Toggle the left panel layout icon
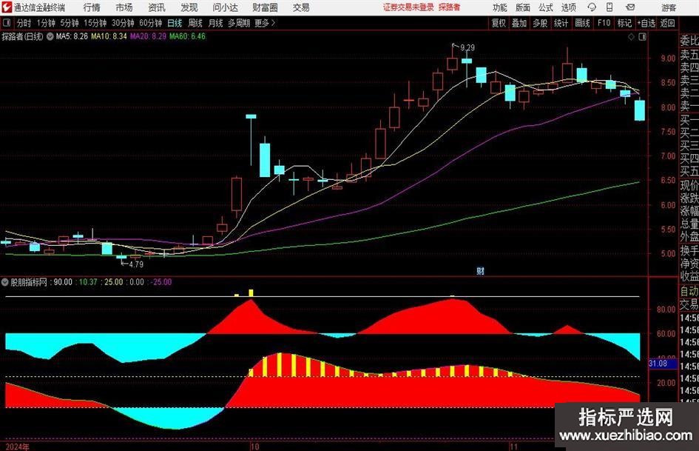This screenshot has height=451, width=699. (7, 23)
